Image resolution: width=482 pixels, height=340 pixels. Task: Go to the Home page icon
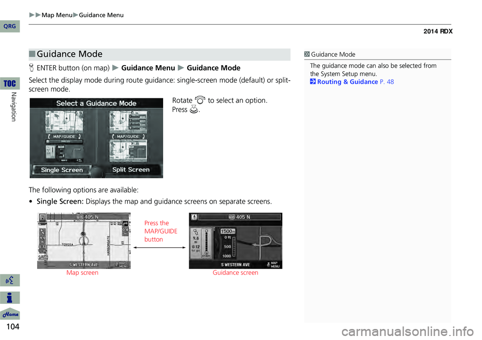pos(10,314)
